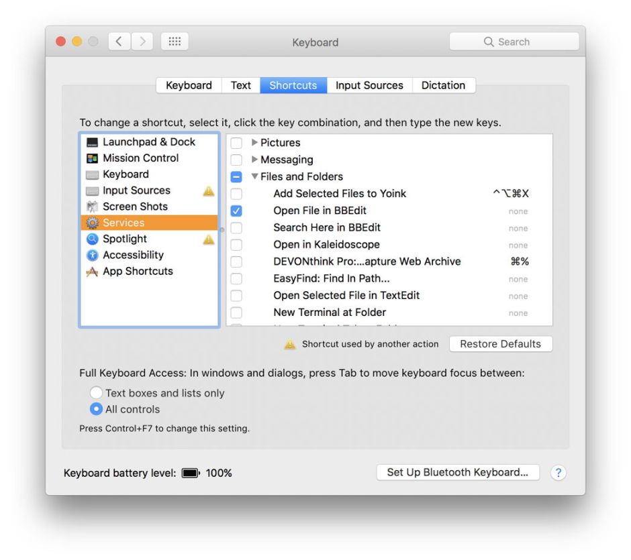Expand the Messaging disclosure triangle

pos(254,160)
